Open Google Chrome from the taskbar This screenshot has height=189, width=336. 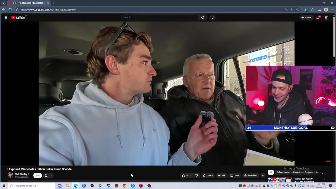[125, 186]
